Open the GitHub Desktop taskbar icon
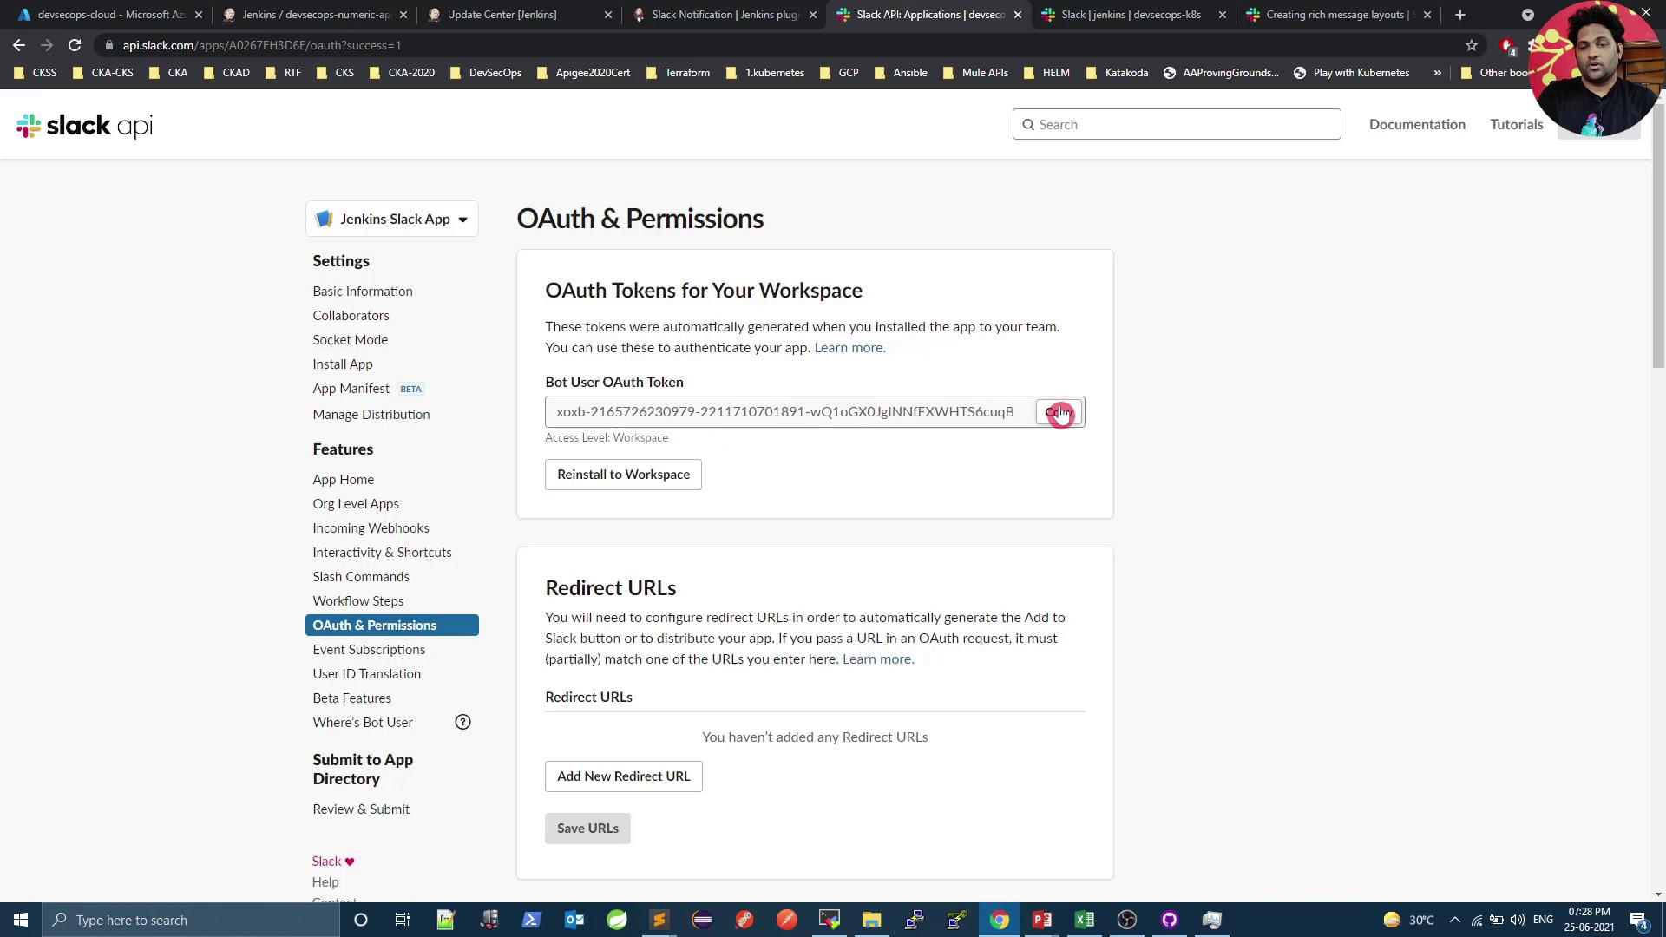 [1170, 920]
